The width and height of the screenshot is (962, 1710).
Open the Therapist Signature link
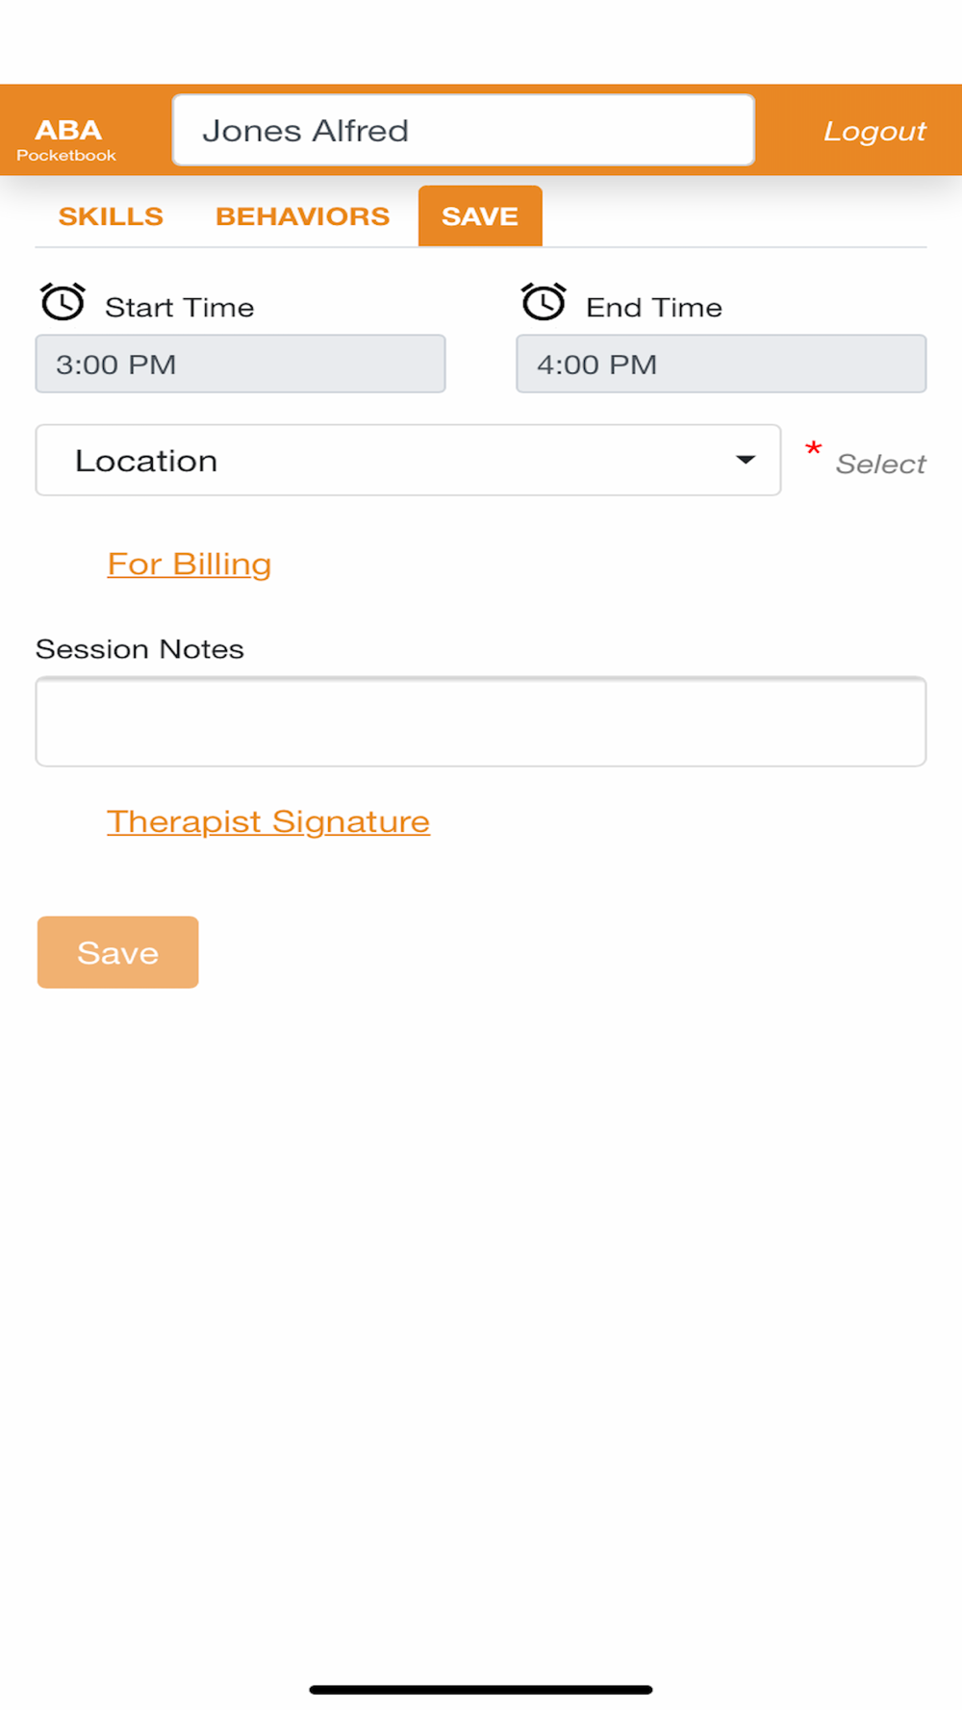[268, 822]
